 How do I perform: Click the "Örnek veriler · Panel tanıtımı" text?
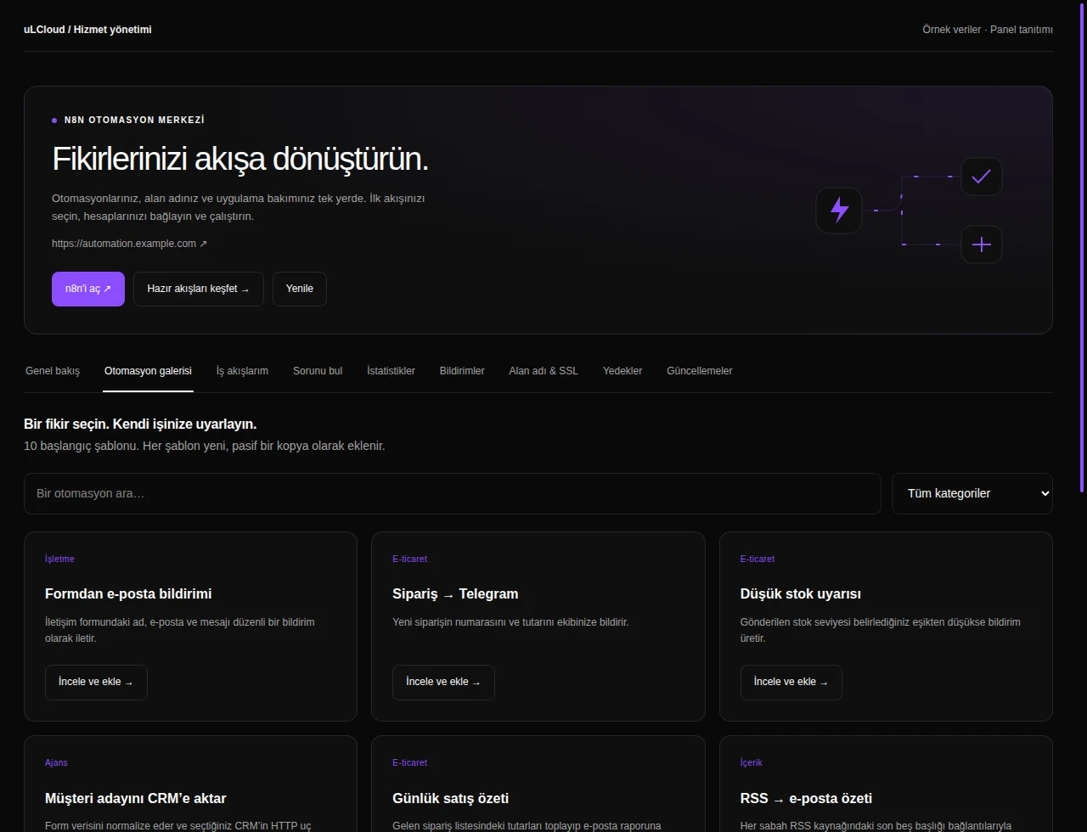988,30
